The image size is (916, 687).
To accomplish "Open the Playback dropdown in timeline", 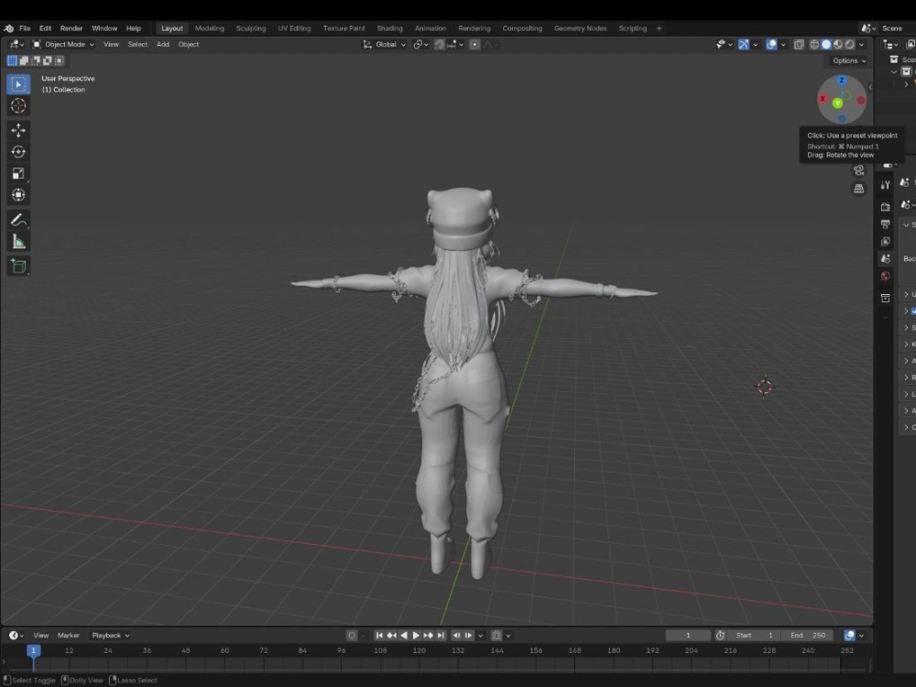I will pyautogui.click(x=111, y=636).
